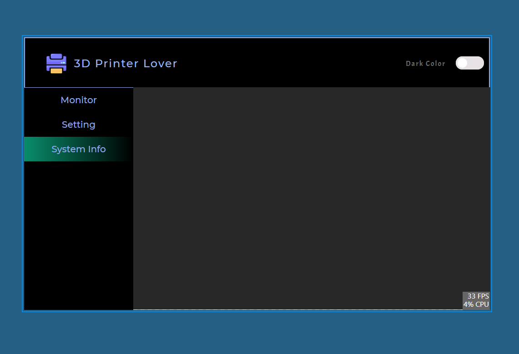519x354 pixels.
Task: Open the Monitor menu item
Action: pos(79,100)
